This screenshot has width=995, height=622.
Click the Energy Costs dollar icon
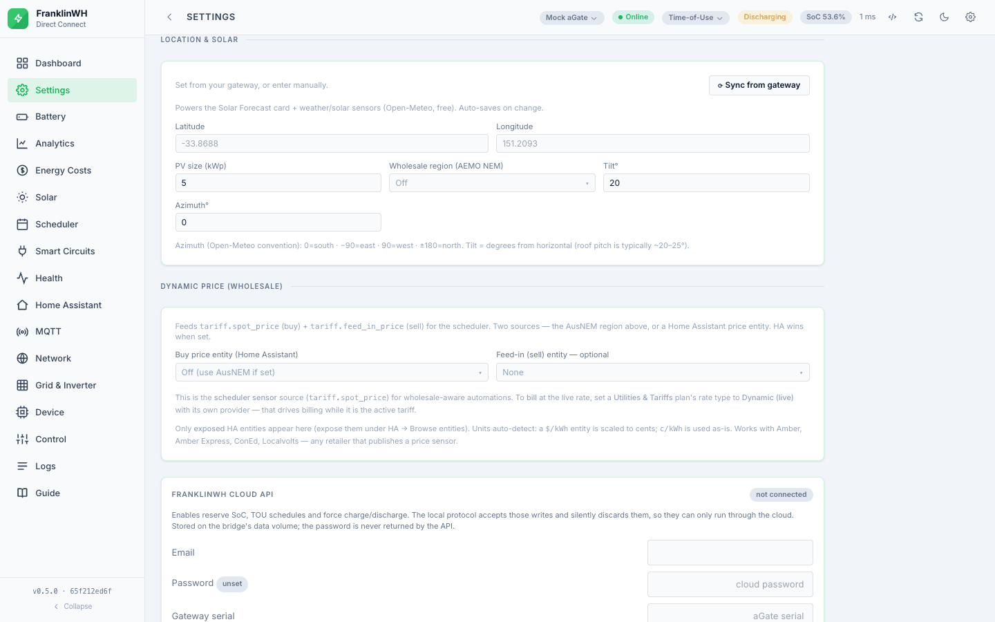(22, 171)
